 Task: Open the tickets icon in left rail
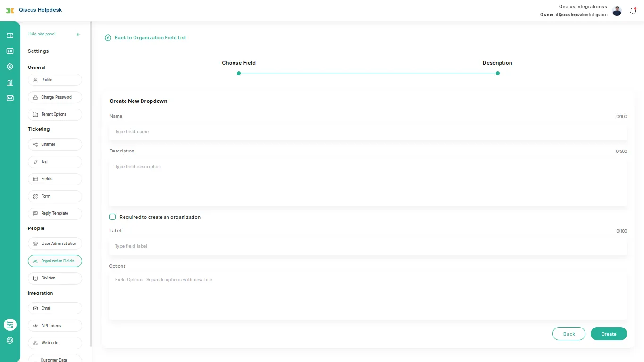(x=10, y=35)
